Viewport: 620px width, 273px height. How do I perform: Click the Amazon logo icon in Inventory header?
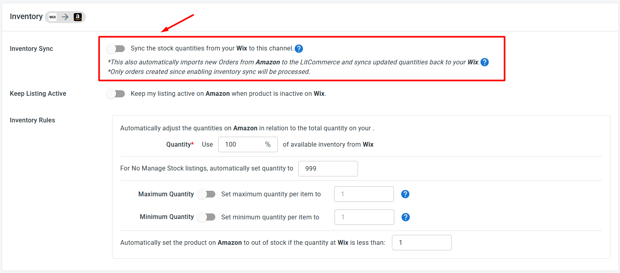pos(78,17)
